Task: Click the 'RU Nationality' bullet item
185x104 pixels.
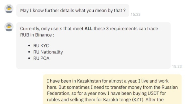Action: [x=48, y=52]
